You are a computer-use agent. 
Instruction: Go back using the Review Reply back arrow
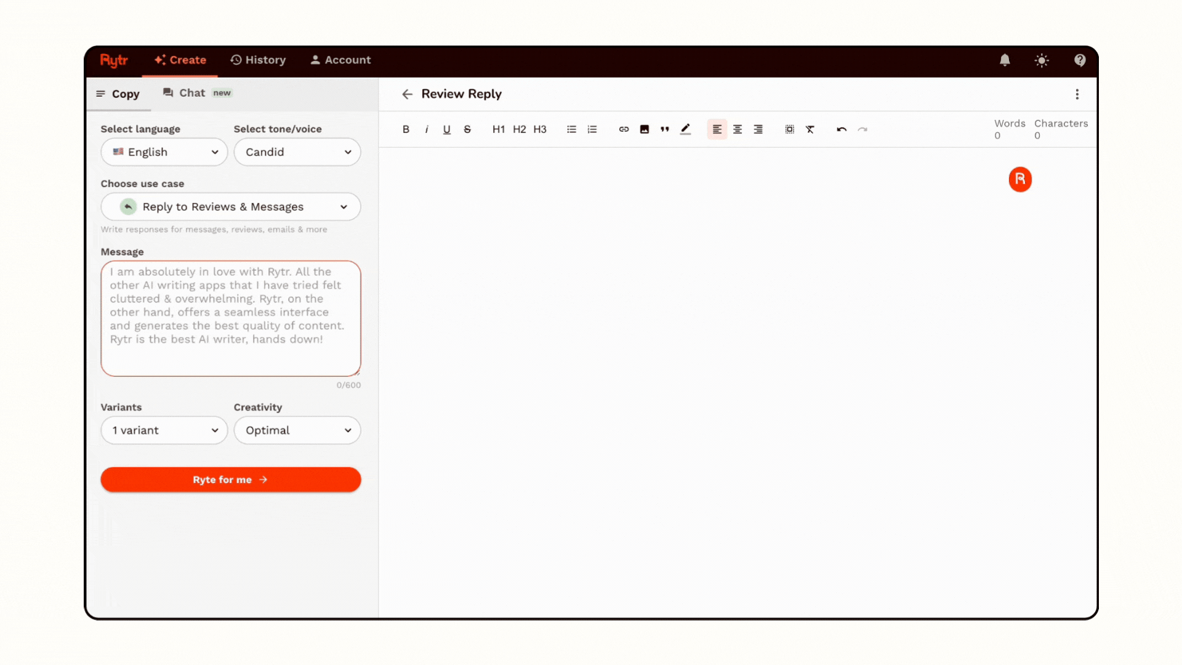point(407,94)
